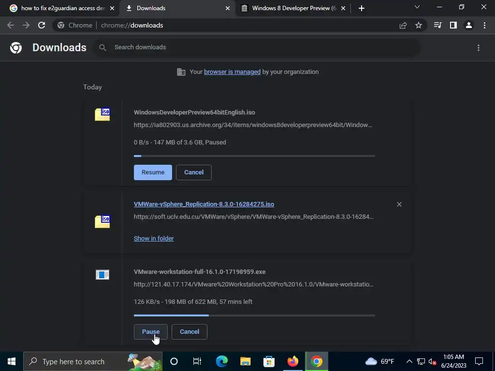Open VMWare-vSphere_Replication ISO file link

pos(204,204)
